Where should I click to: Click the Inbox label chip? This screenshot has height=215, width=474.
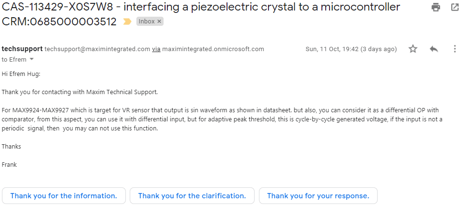(x=146, y=21)
